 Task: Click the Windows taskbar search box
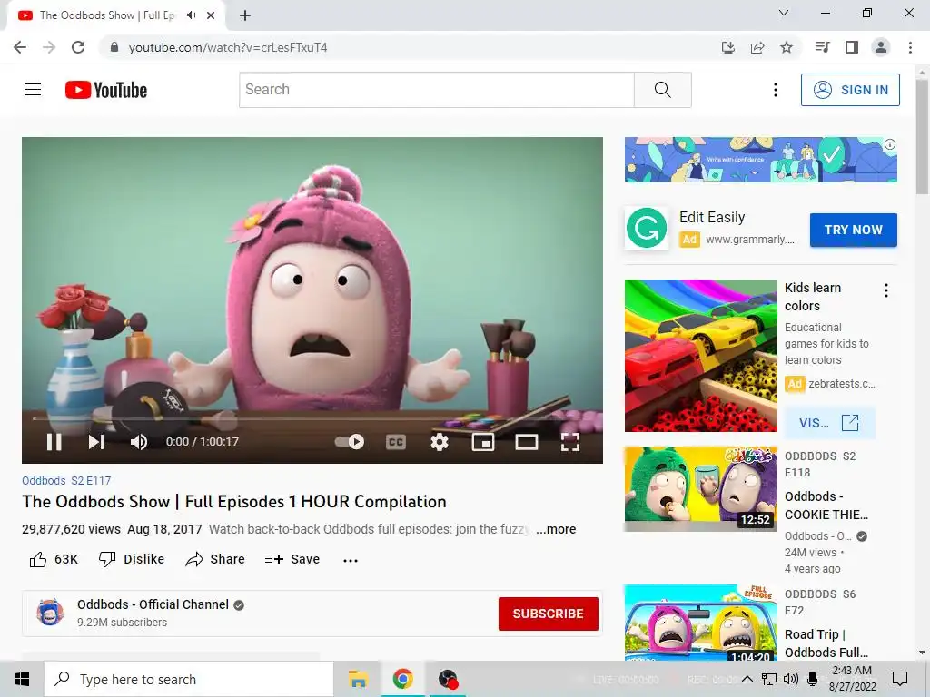189,679
